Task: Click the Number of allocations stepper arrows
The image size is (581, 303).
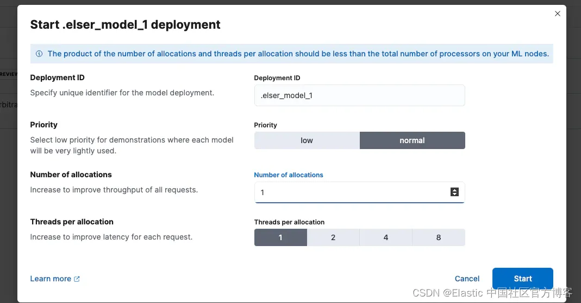Action: [x=454, y=192]
